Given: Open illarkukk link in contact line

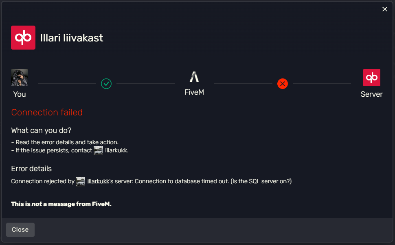Looking at the screenshot, I should click(116, 150).
